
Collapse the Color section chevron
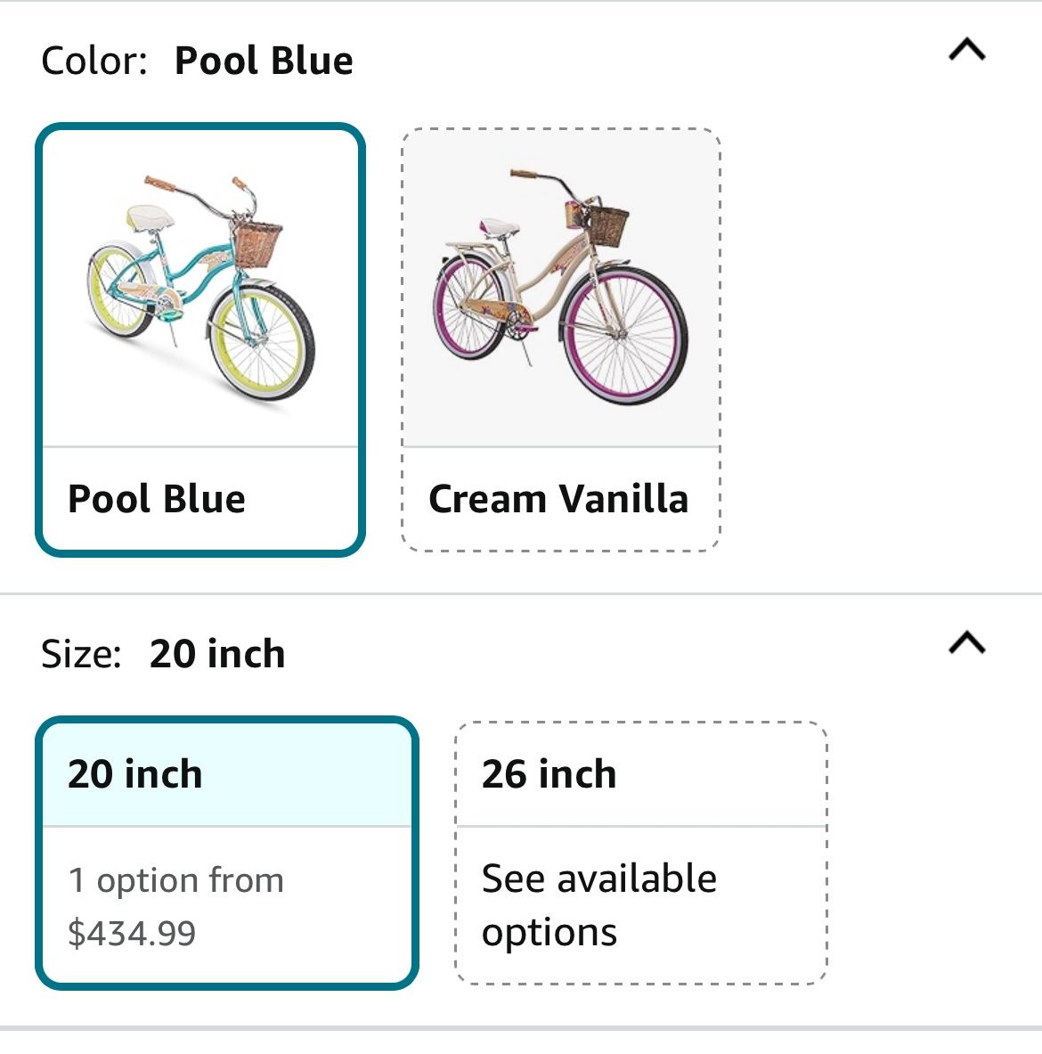967,50
